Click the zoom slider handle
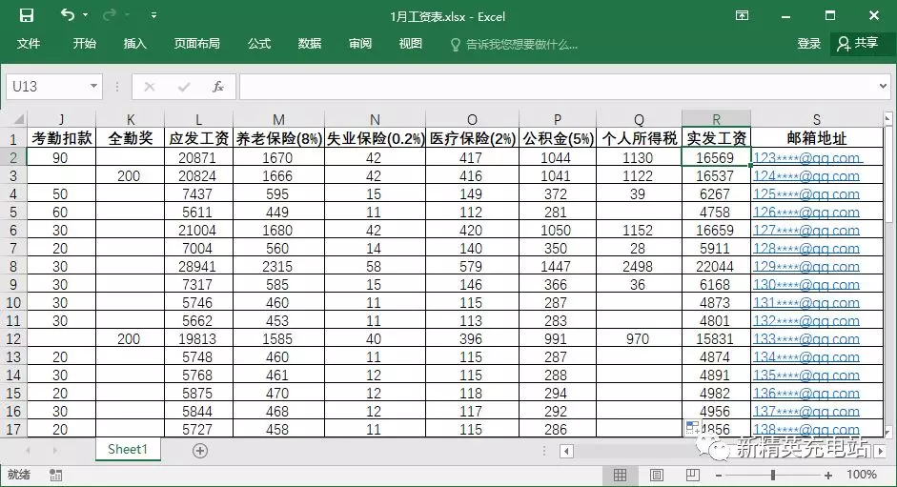 [773, 475]
